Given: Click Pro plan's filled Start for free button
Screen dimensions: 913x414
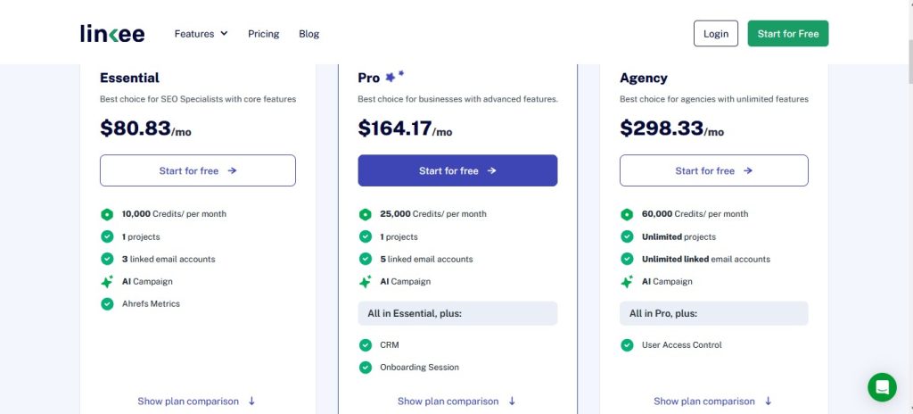Looking at the screenshot, I should pos(457,170).
